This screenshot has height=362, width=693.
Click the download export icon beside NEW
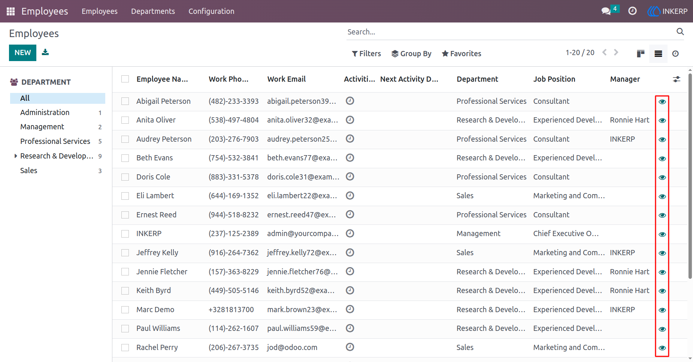click(x=45, y=52)
